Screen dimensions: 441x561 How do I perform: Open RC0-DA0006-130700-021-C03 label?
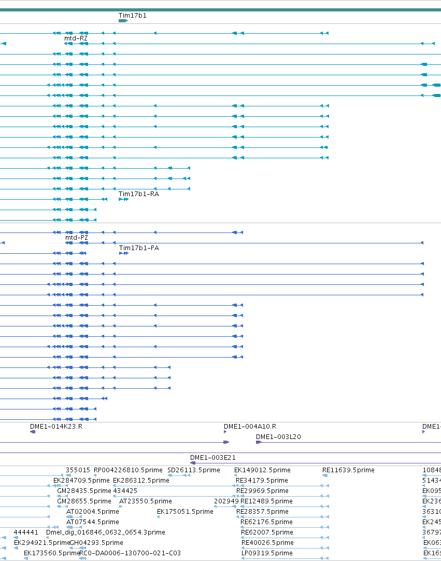tap(130, 553)
